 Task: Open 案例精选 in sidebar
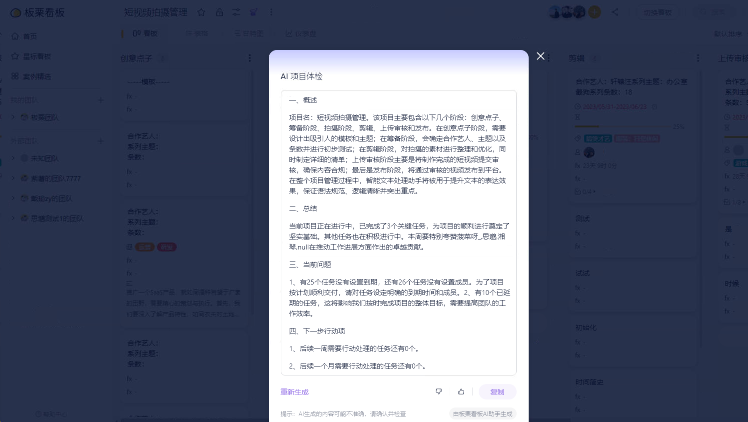coord(31,76)
